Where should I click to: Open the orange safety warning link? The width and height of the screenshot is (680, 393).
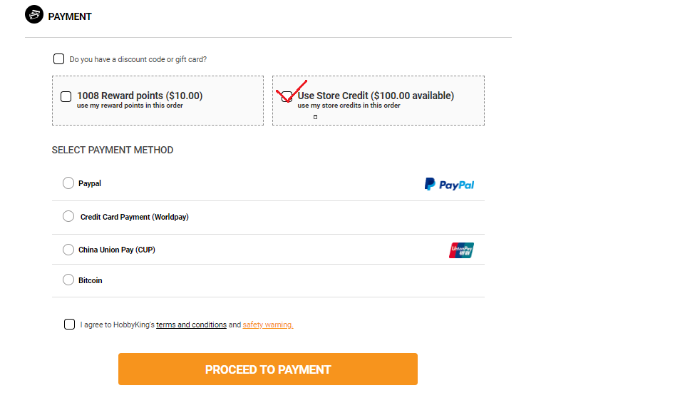(x=268, y=325)
